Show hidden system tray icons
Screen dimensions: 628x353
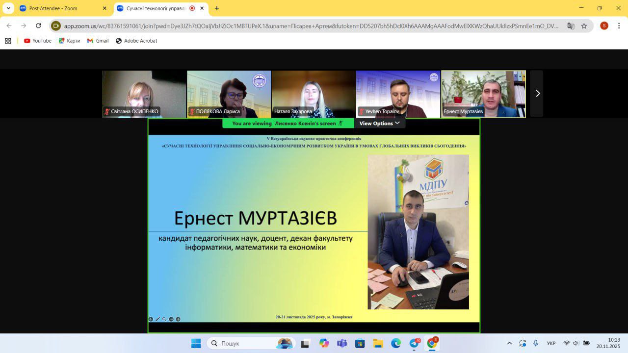click(509, 343)
